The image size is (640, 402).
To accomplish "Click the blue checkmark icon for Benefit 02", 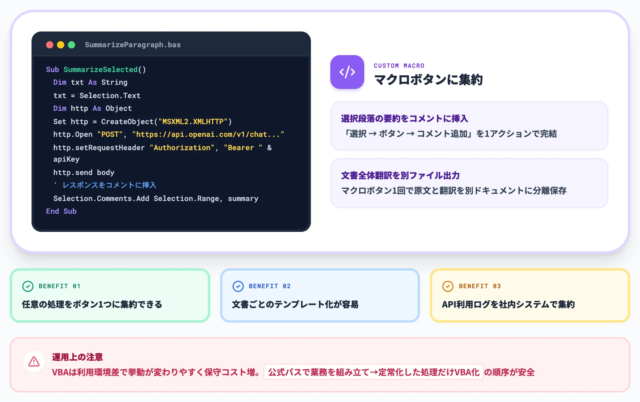I will click(238, 286).
